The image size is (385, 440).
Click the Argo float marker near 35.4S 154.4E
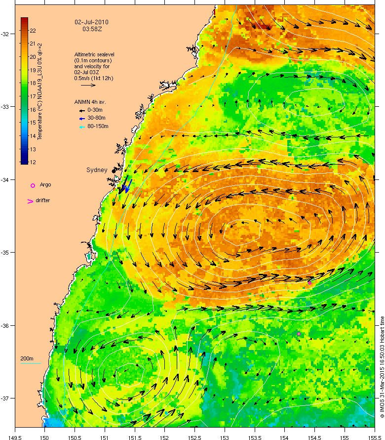click(x=309, y=283)
